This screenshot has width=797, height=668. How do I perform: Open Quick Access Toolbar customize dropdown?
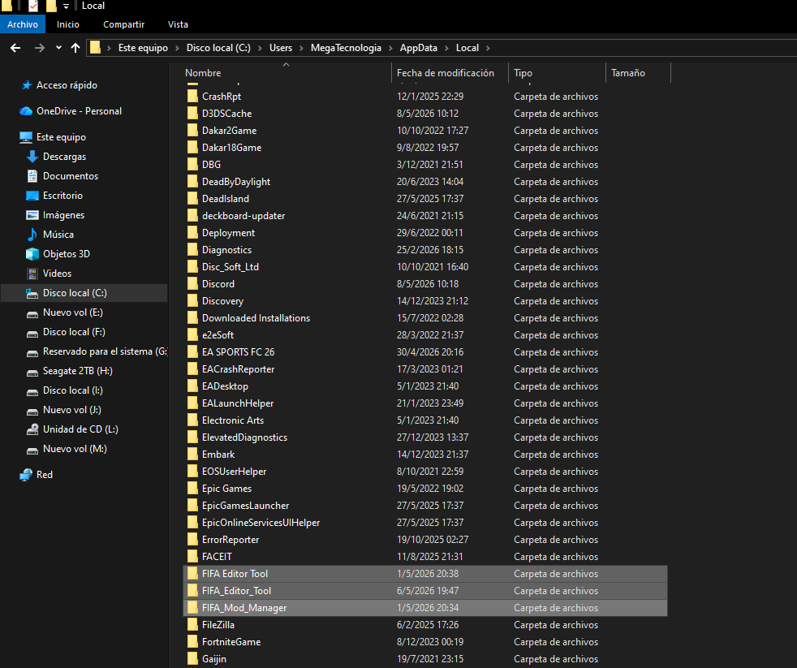[x=66, y=6]
